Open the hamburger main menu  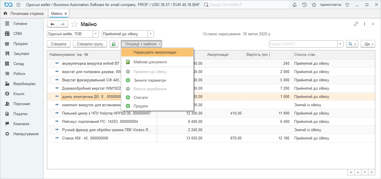click(x=18, y=5)
